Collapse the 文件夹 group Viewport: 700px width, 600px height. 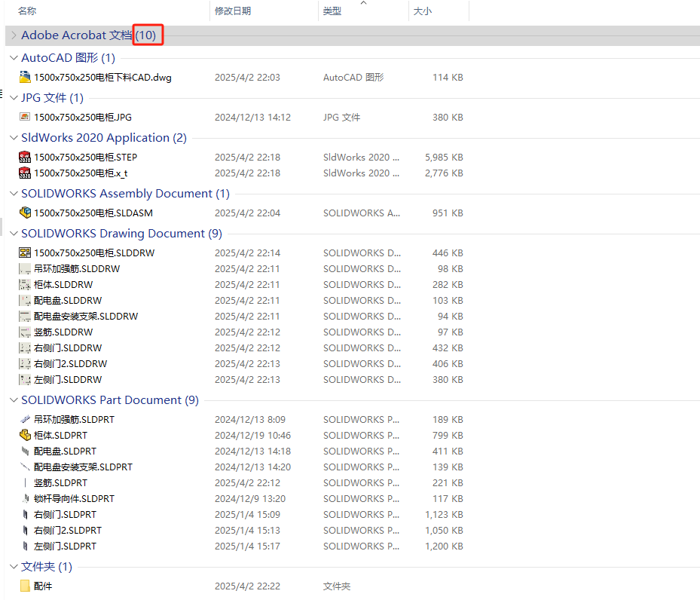pos(14,566)
